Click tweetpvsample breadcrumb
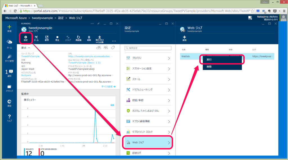 tap(42, 18)
